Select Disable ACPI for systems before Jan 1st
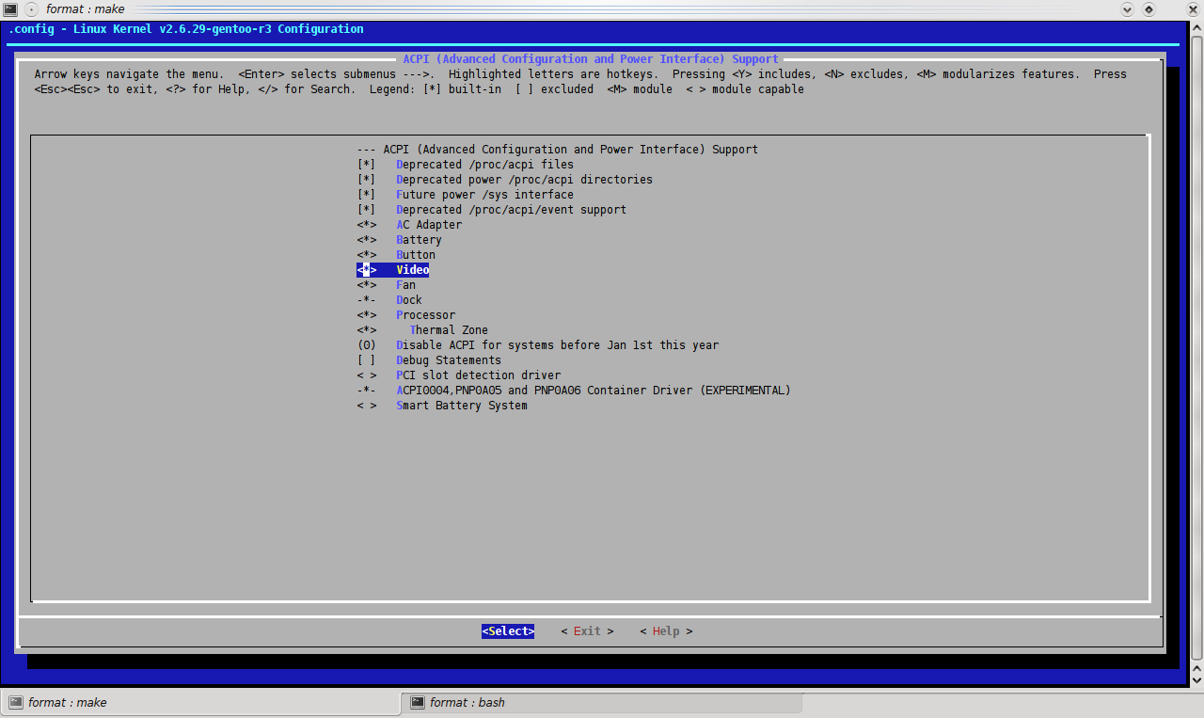This screenshot has height=718, width=1204. point(537,345)
